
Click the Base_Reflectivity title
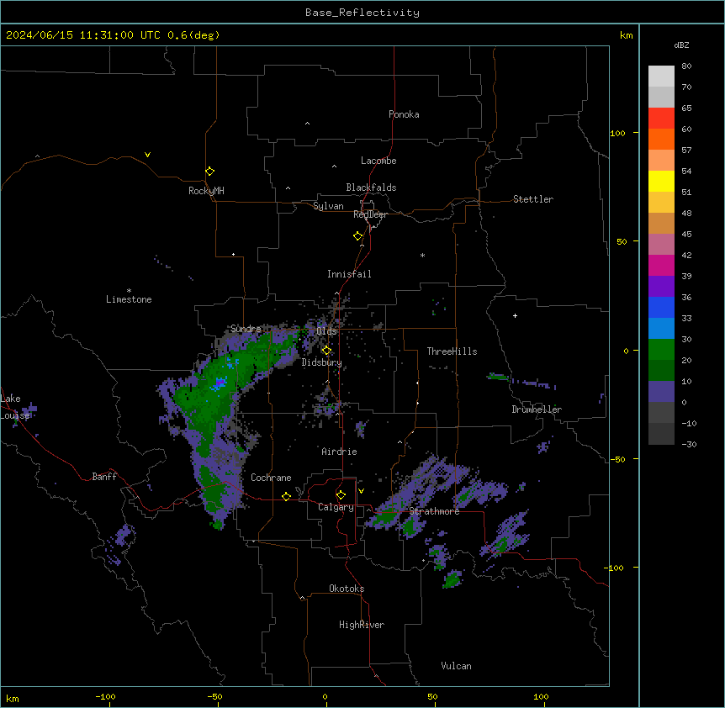coord(362,13)
